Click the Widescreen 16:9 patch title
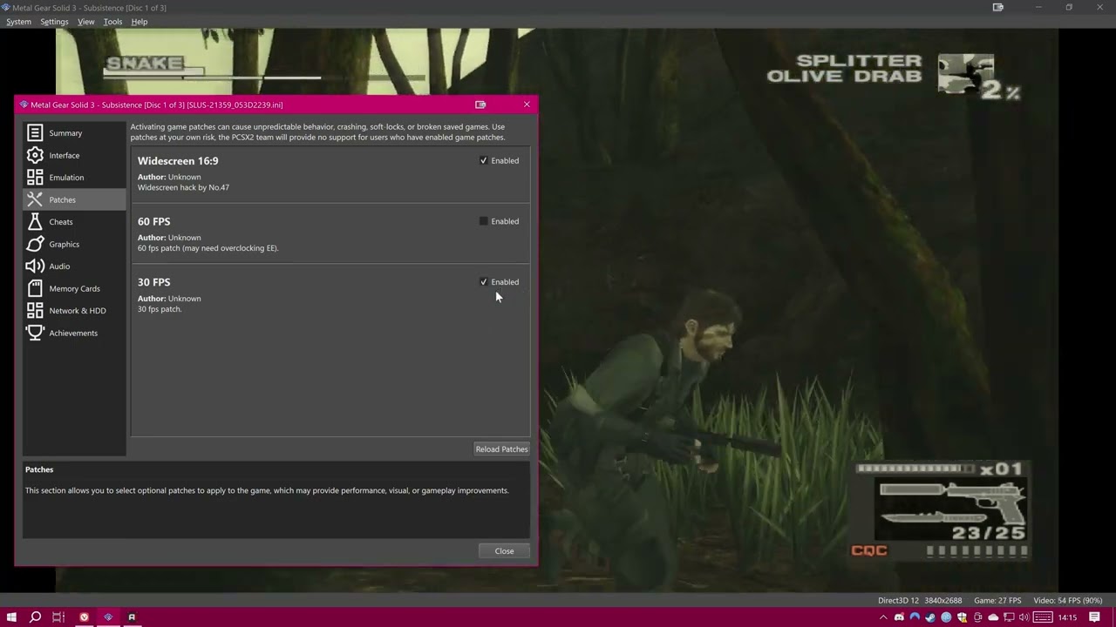This screenshot has height=627, width=1116. coord(178,161)
